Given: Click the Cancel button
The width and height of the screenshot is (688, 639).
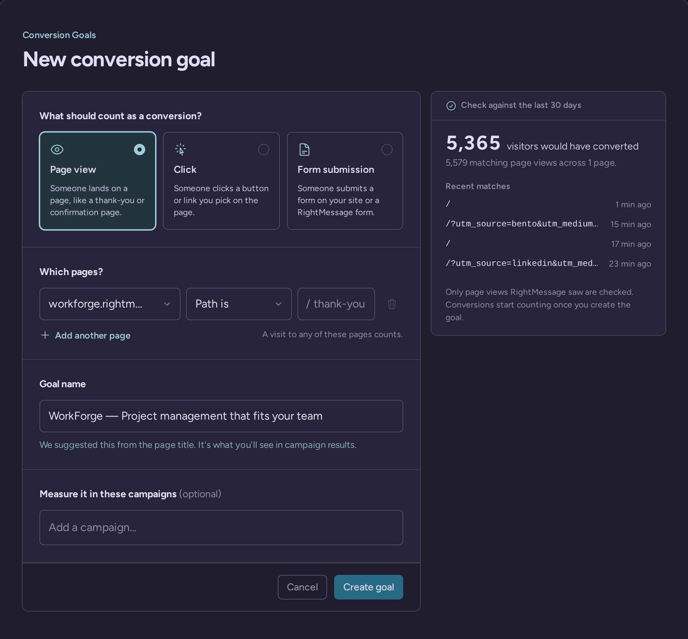Looking at the screenshot, I should pos(302,587).
